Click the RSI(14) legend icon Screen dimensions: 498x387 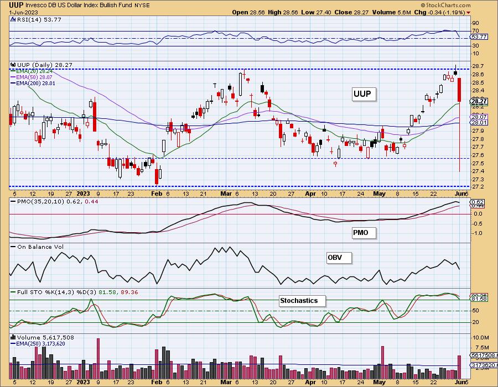[13, 19]
